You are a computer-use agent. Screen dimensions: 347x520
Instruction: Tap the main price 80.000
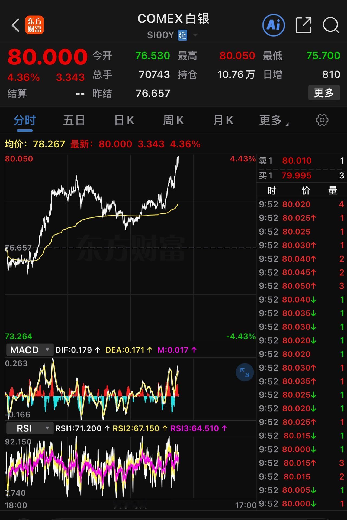tap(47, 57)
